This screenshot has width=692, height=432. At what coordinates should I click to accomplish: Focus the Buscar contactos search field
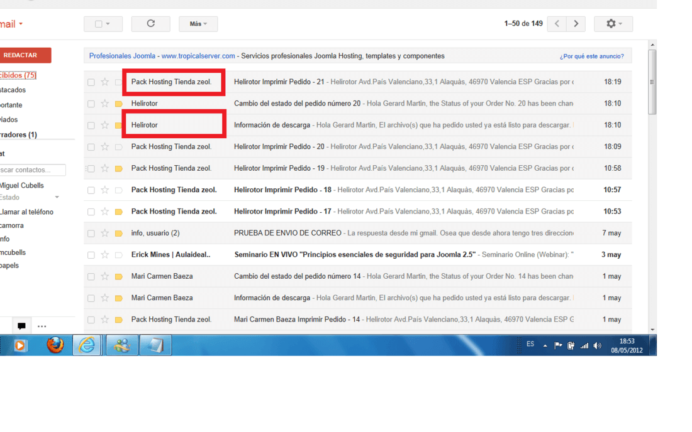coord(33,170)
